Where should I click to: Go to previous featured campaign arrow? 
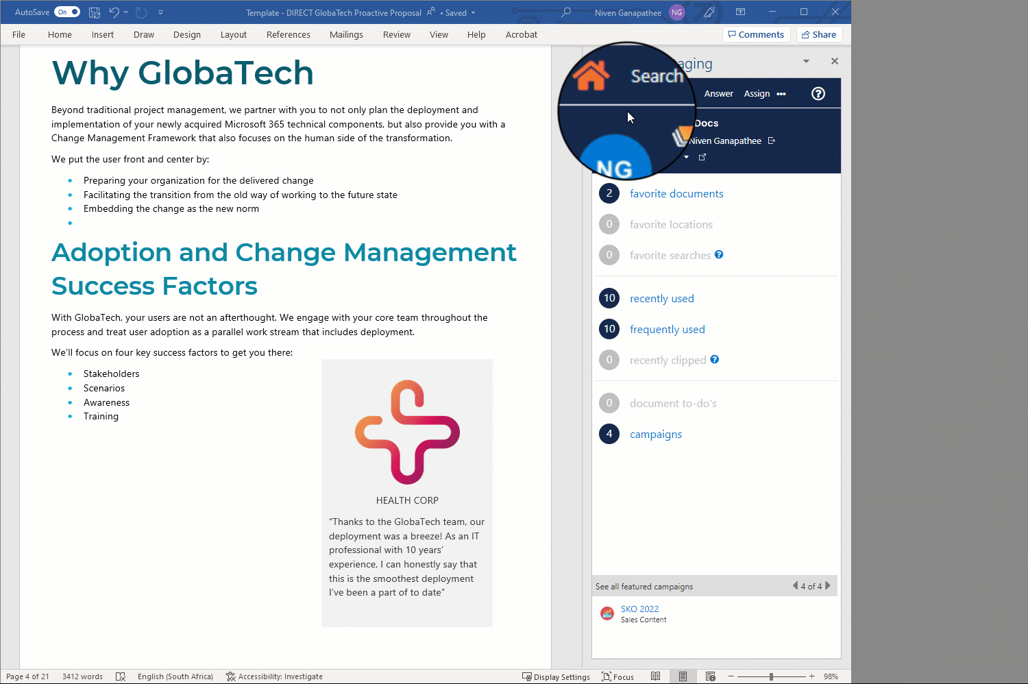click(795, 586)
